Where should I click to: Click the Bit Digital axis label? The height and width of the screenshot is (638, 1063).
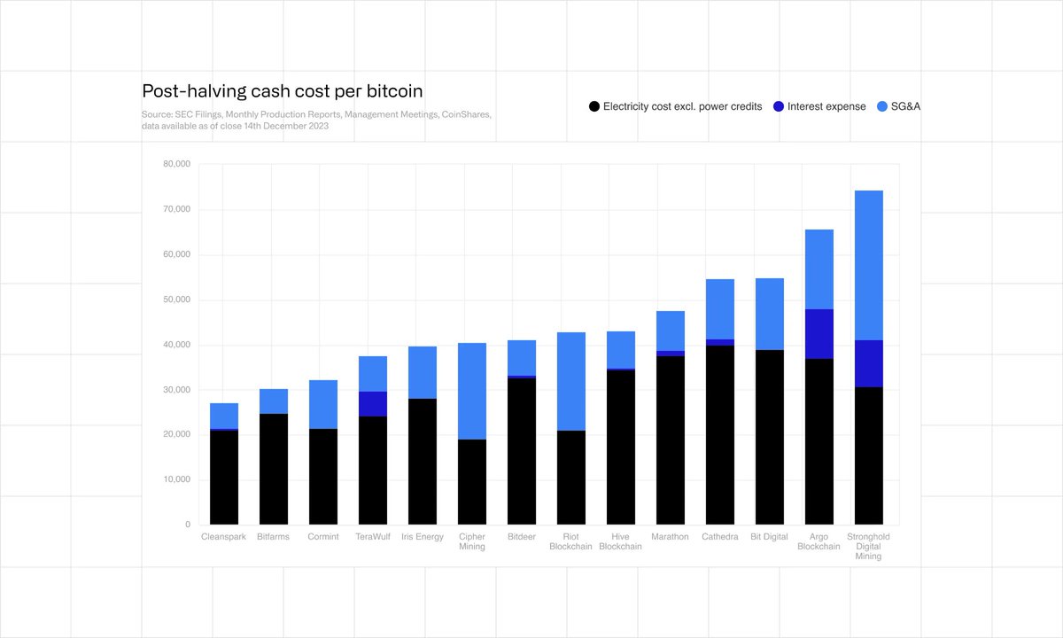click(x=769, y=537)
